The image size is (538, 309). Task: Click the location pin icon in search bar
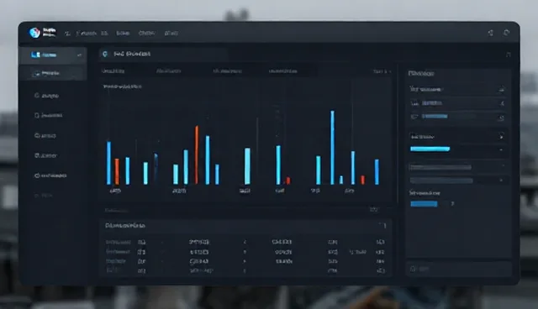coord(105,54)
